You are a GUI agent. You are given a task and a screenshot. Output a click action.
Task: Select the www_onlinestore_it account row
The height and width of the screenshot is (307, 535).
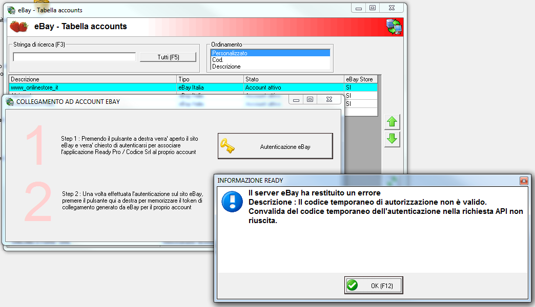pyautogui.click(x=193, y=87)
